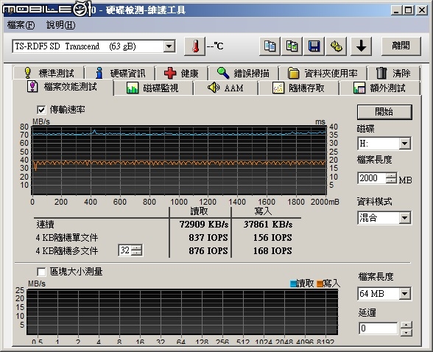Click the copy screenshot icon
The image size is (433, 352).
pos(292,46)
